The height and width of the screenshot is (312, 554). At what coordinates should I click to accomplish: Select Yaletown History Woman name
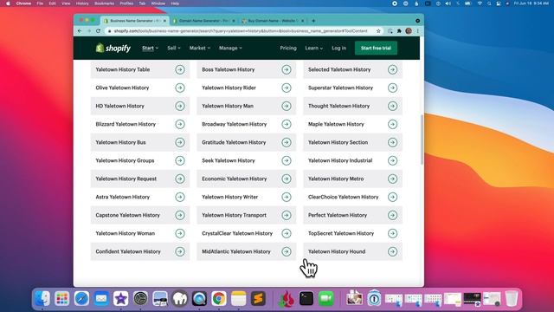(x=125, y=233)
